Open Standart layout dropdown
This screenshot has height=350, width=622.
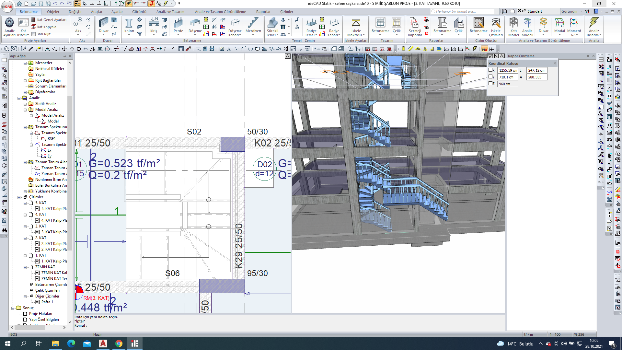click(x=558, y=11)
